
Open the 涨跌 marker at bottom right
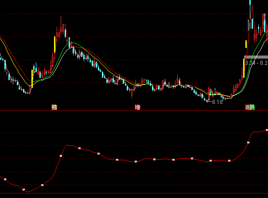tap(250, 107)
